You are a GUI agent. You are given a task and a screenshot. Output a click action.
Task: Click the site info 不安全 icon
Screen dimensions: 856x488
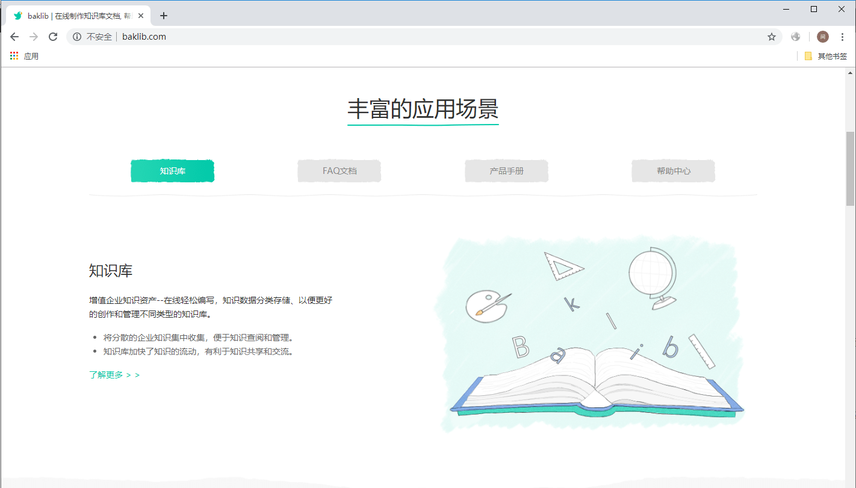(76, 37)
